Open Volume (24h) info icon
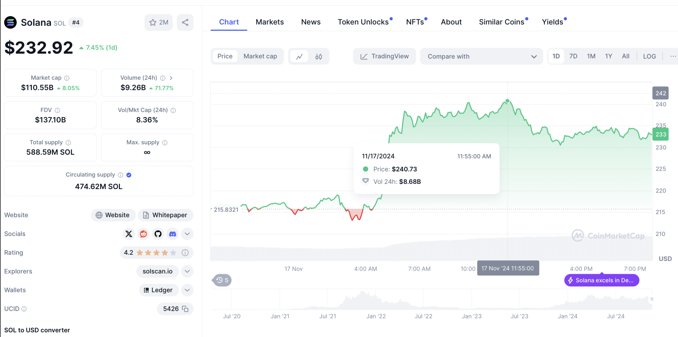Viewport: 678px width, 337px height. coord(163,78)
